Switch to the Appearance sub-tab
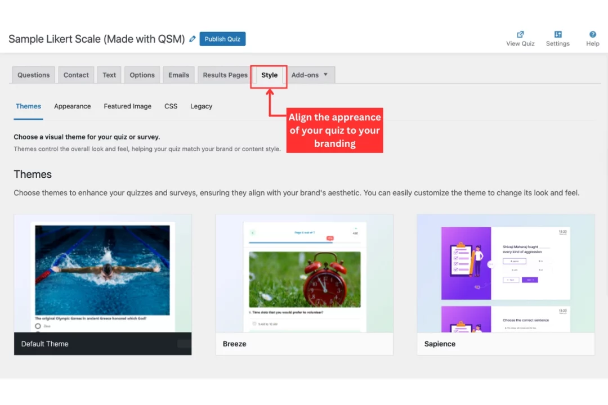Image resolution: width=608 pixels, height=405 pixels. click(x=72, y=106)
